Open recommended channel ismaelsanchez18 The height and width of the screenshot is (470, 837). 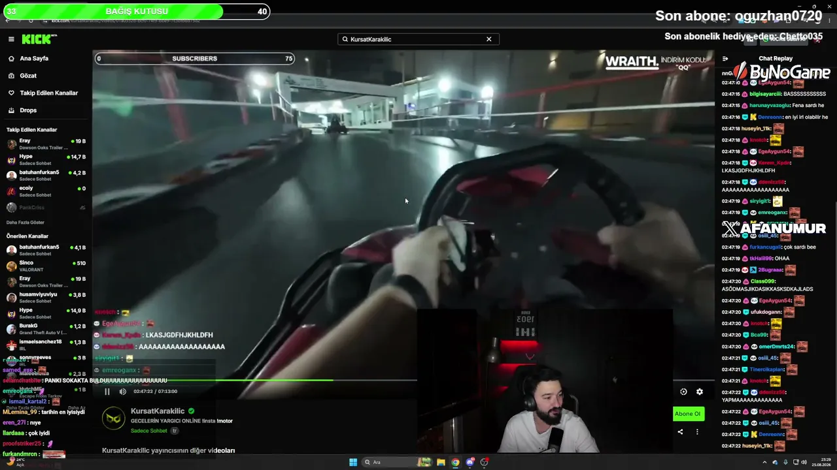(46, 344)
